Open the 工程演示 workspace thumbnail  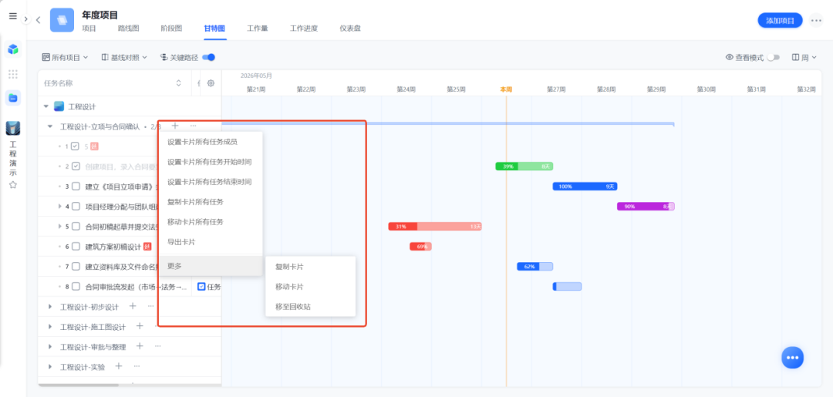(x=13, y=128)
